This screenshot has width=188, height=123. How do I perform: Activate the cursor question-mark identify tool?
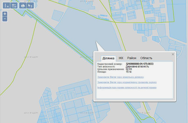(x=30, y=6)
